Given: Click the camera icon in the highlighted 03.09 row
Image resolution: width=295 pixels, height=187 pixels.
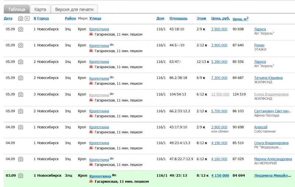Looking at the screenshot, I should click(21, 176).
